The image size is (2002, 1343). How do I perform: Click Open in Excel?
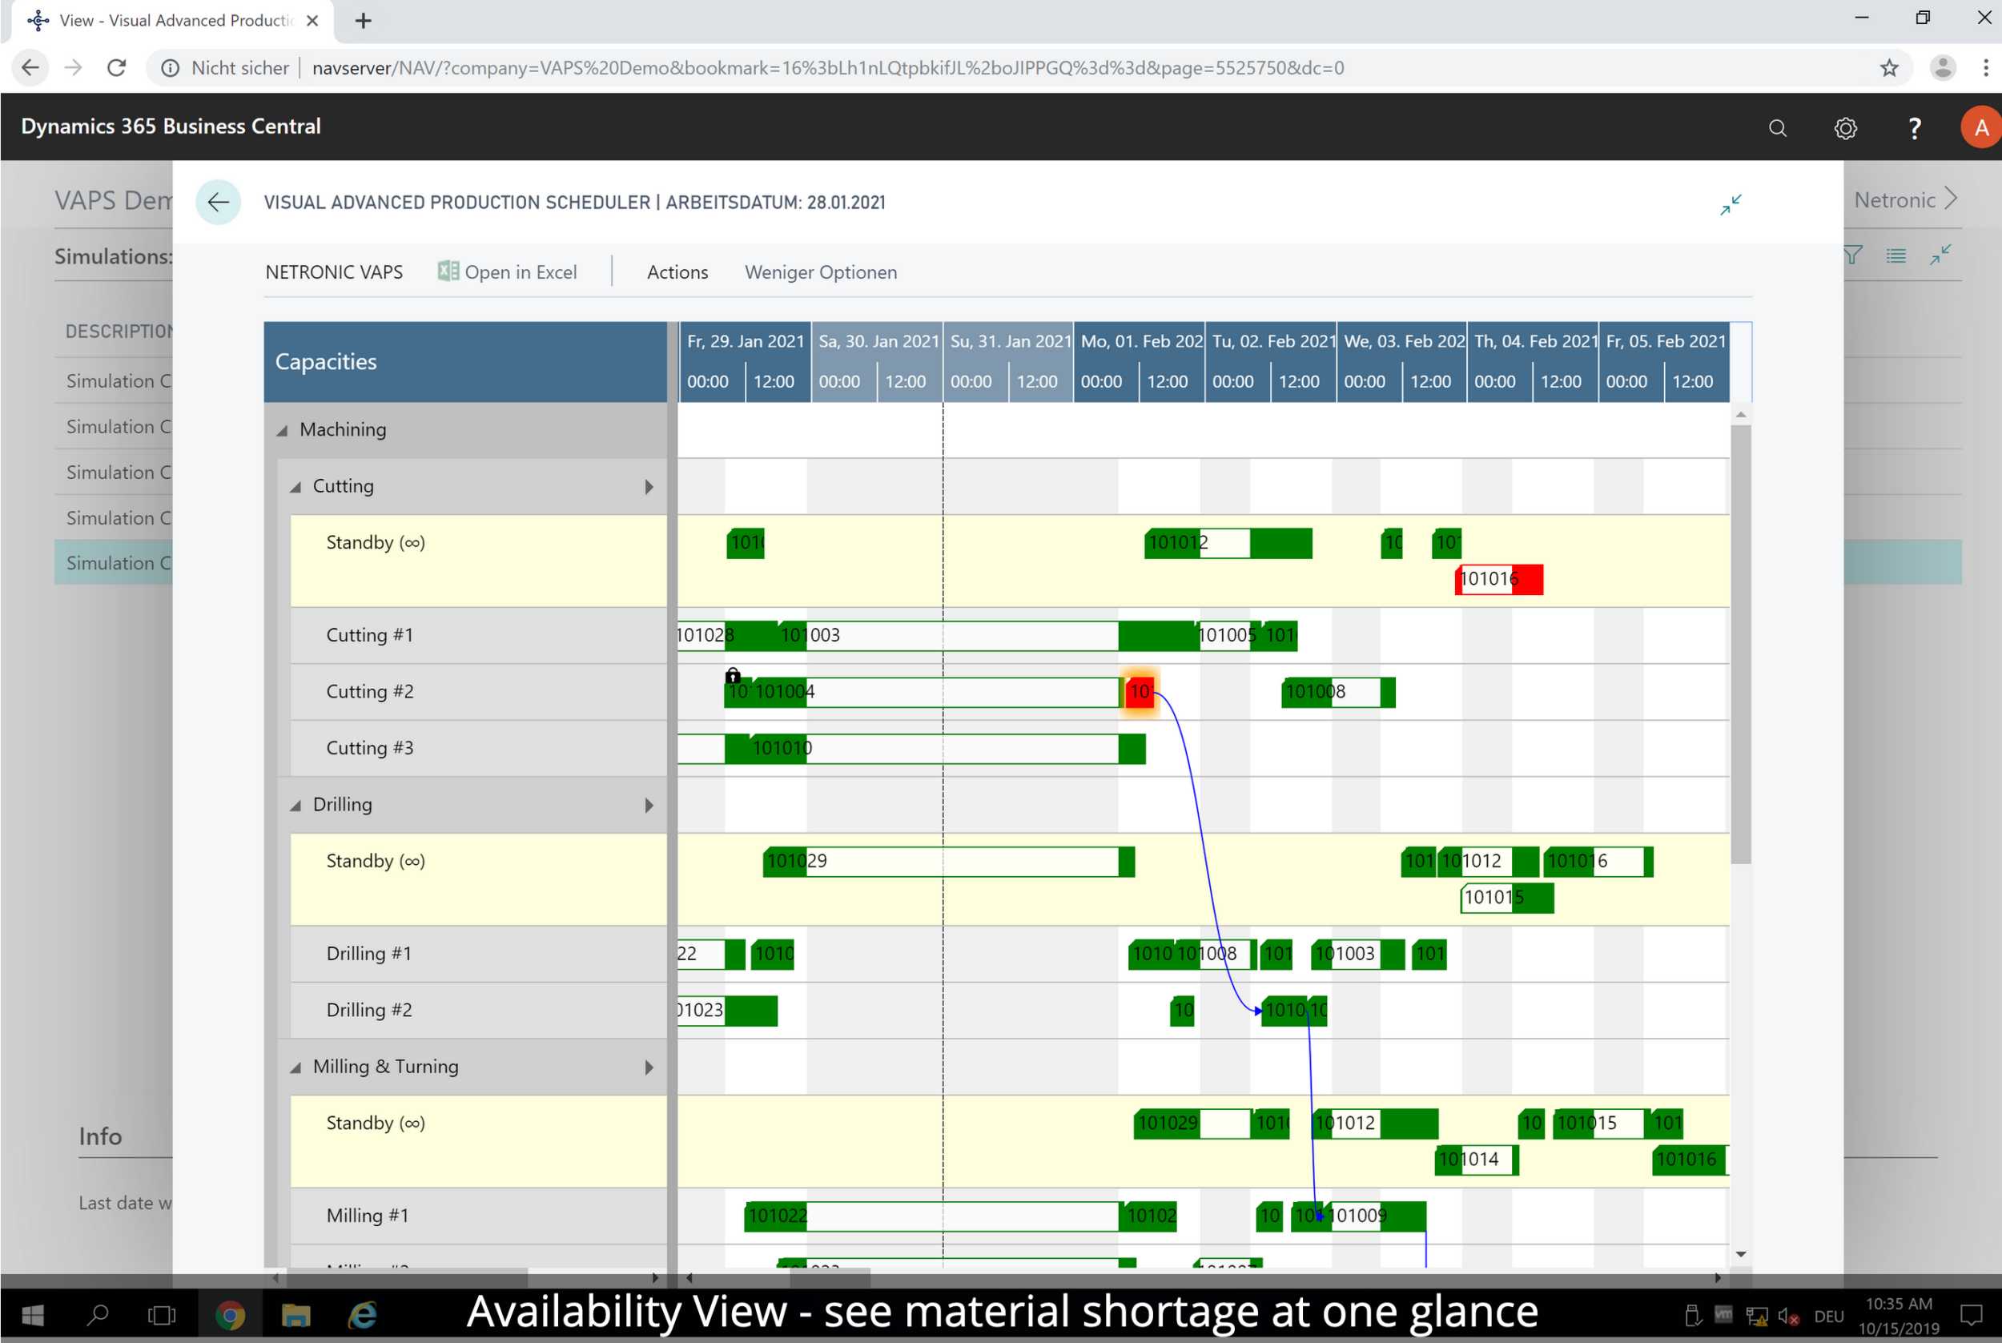pos(508,271)
